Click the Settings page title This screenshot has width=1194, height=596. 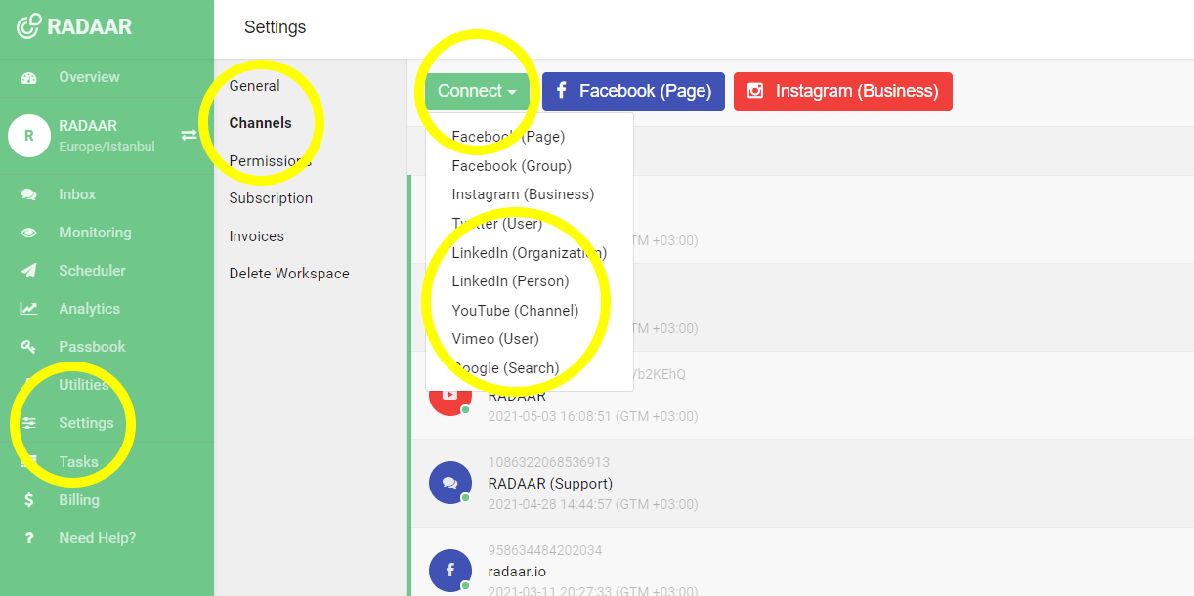click(276, 27)
